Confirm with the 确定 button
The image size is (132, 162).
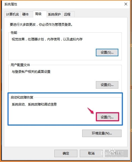66,153
